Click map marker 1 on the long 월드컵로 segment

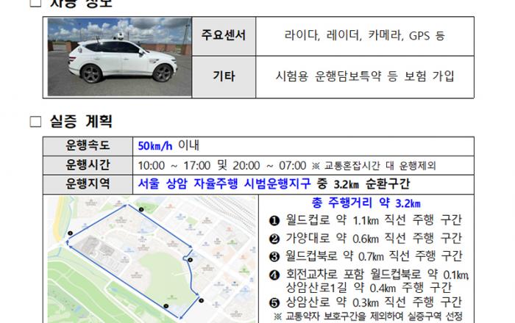pyautogui.click(x=166, y=305)
